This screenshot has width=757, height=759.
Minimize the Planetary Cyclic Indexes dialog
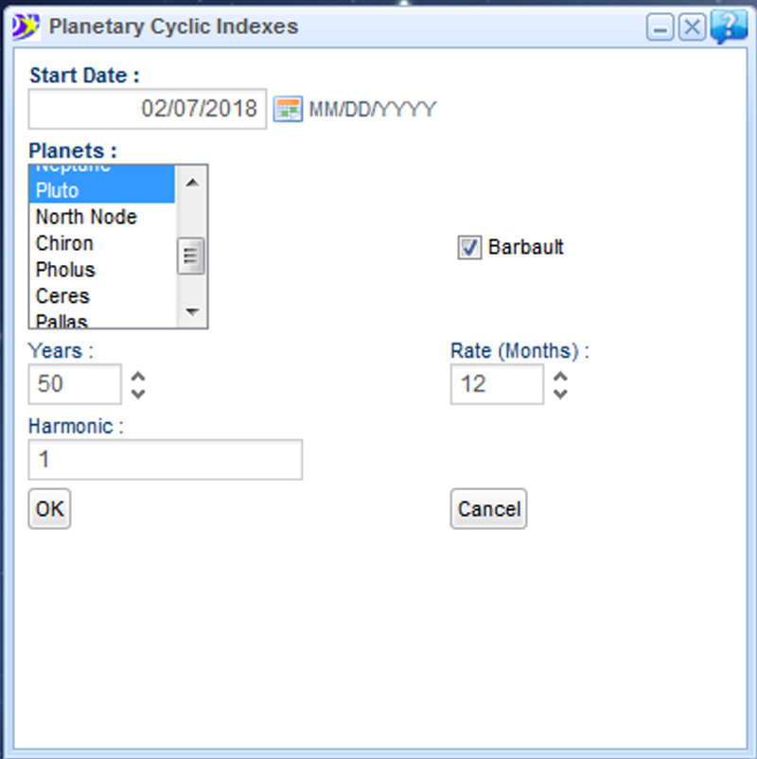point(660,28)
